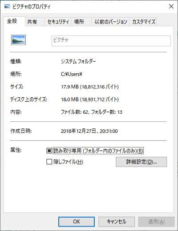The image size is (178, 231).
Task: Click the 種類: label
Action: tap(16, 61)
